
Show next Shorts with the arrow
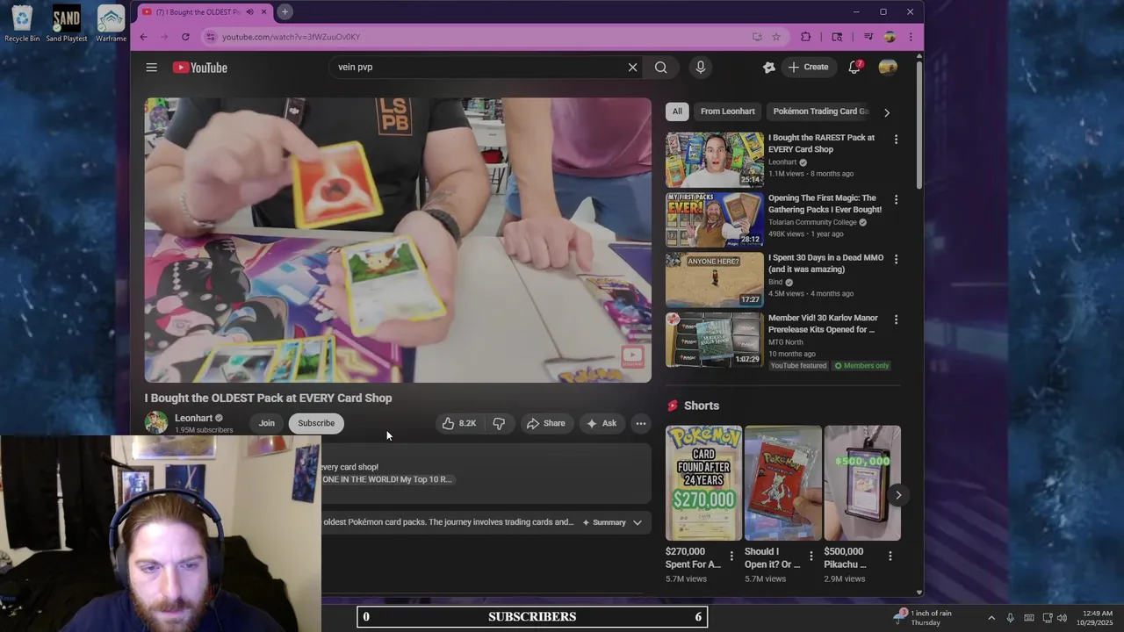897,495
